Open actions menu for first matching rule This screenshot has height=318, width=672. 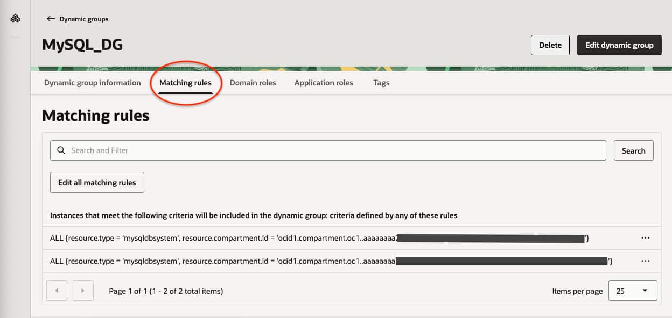pos(646,238)
